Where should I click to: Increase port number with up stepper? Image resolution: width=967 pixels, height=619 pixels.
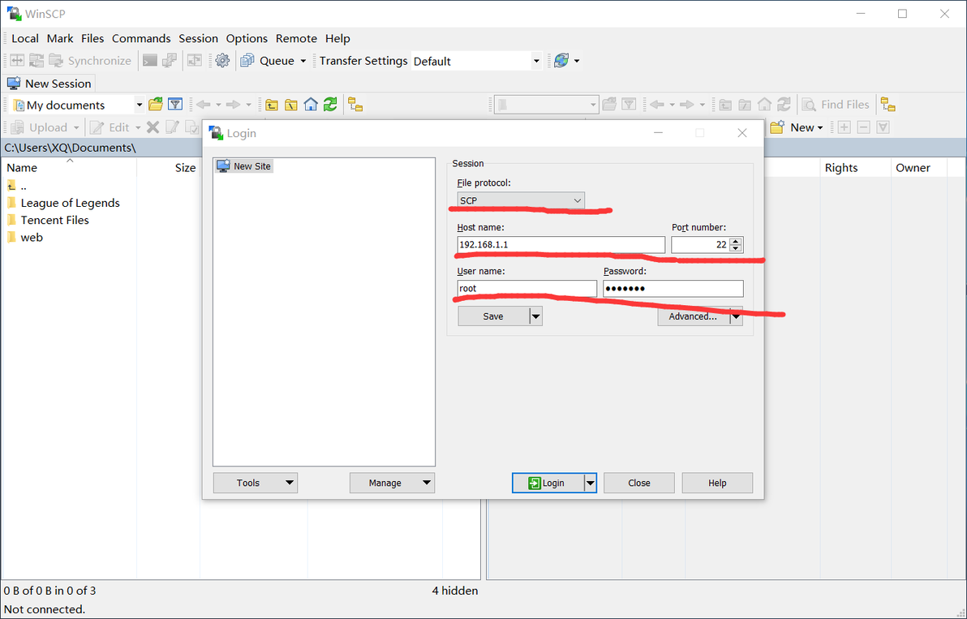pyautogui.click(x=735, y=241)
